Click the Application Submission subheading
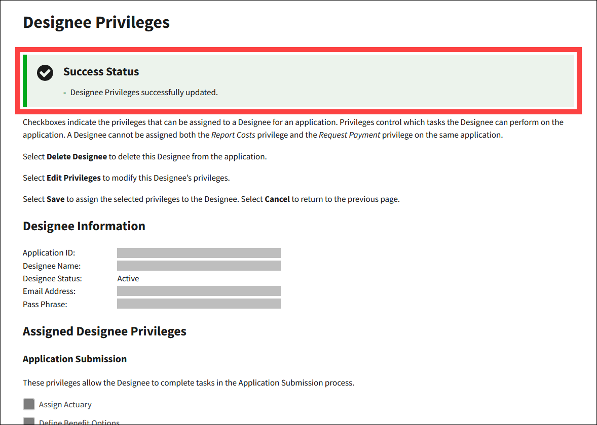The height and width of the screenshot is (425, 597). tap(74, 359)
